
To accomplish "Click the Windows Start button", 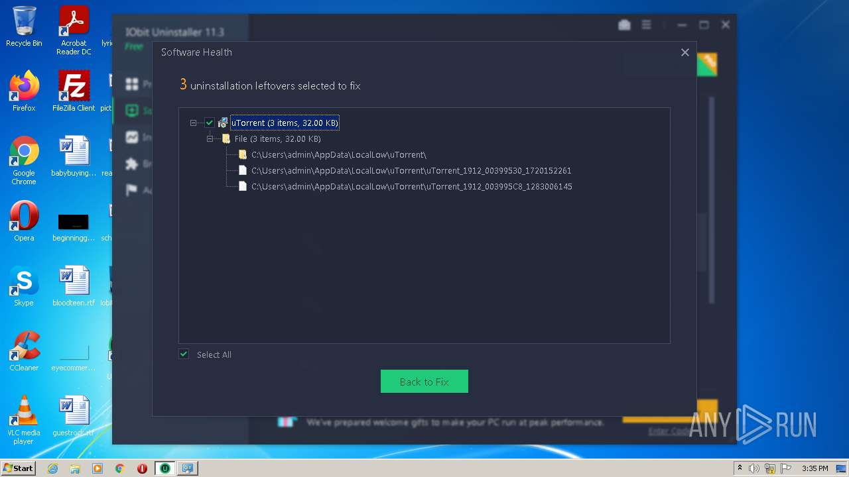I will (19, 468).
